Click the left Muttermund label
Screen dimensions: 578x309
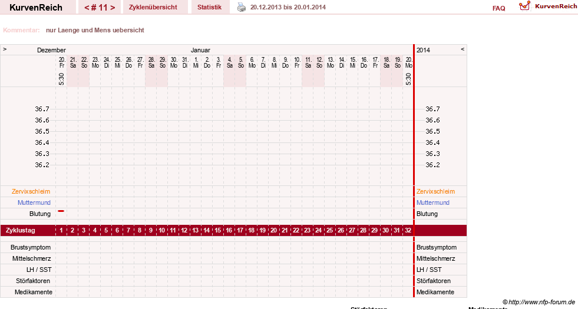pyautogui.click(x=34, y=202)
